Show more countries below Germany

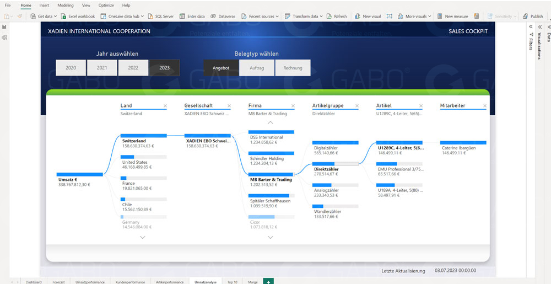point(143,237)
